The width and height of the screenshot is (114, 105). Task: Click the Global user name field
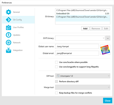coord(77,47)
